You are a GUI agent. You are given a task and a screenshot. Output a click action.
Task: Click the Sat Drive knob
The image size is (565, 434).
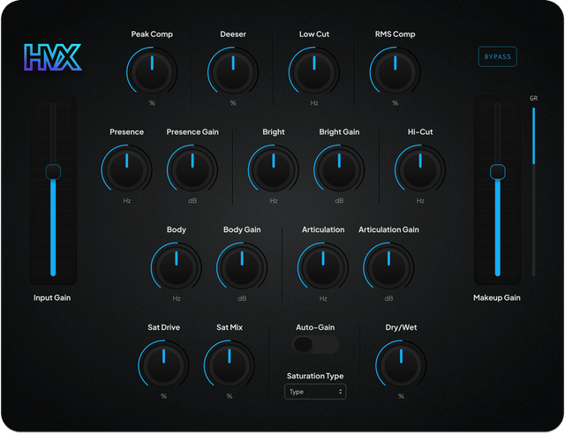coord(163,365)
